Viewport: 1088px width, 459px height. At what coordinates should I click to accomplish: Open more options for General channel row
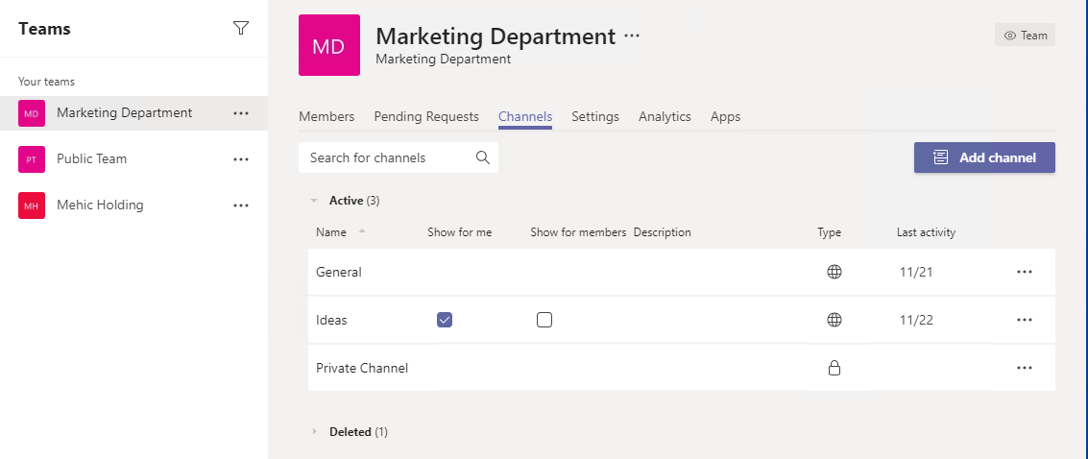pyautogui.click(x=1025, y=272)
